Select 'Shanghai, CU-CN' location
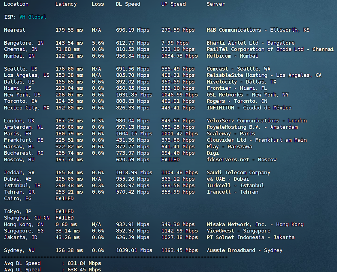 coord(27,218)
